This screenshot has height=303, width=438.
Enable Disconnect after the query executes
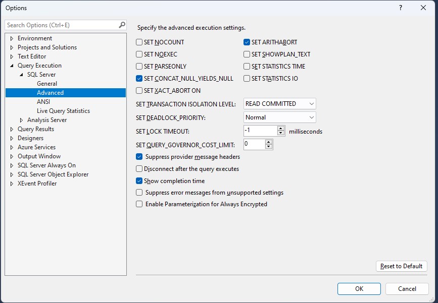(139, 168)
